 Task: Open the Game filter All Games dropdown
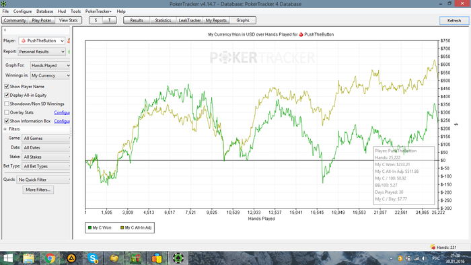[46, 139]
